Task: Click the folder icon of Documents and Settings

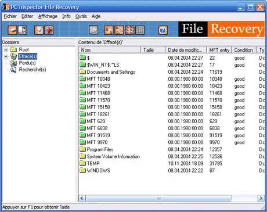Action: pos(82,72)
